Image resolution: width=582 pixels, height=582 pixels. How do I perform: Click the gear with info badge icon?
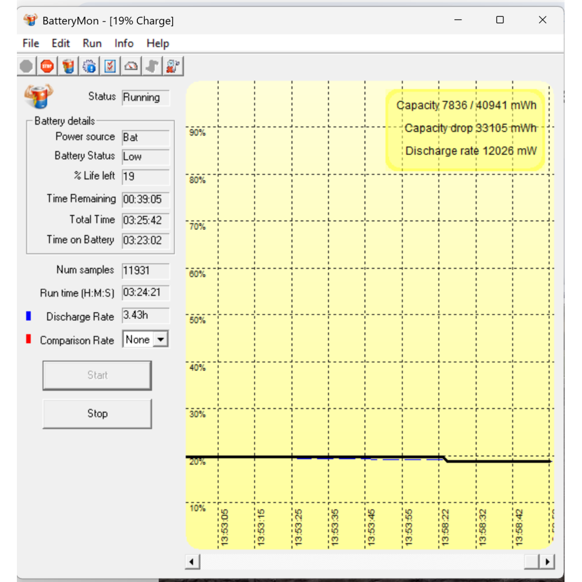click(x=89, y=66)
